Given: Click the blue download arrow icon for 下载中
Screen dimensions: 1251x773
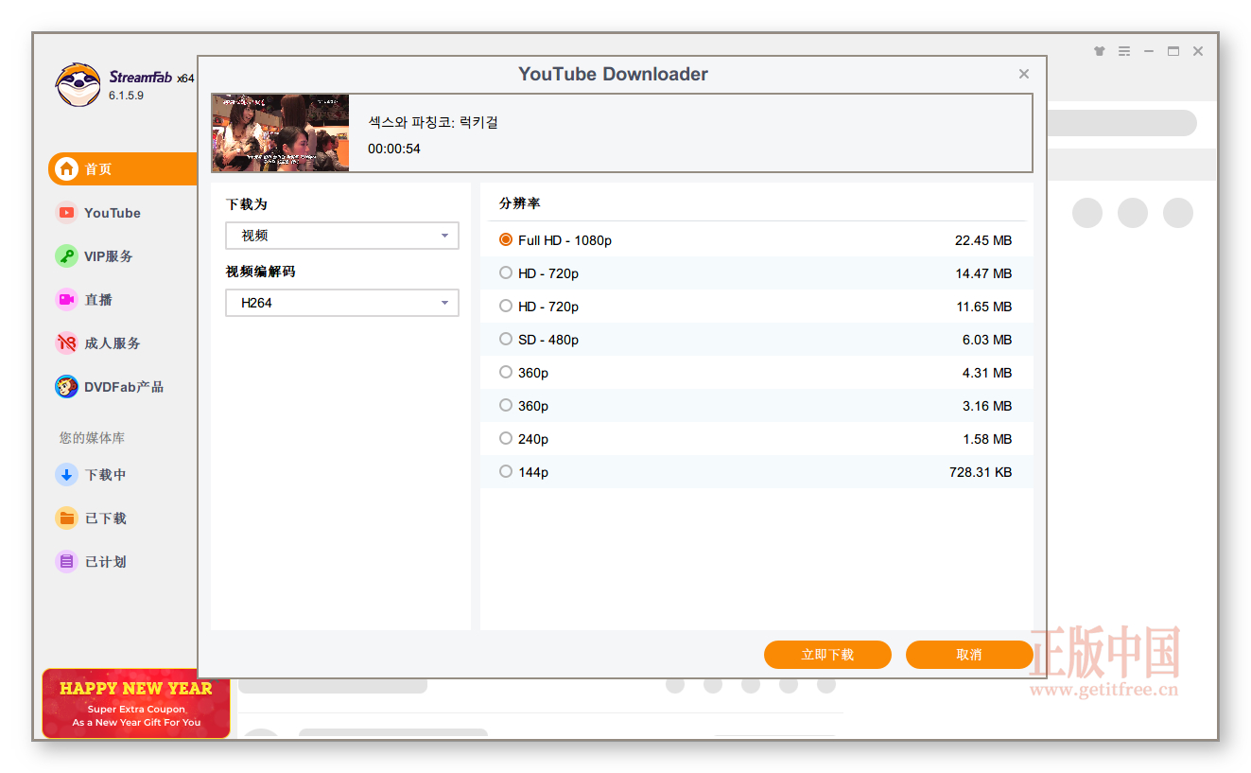Looking at the screenshot, I should (66, 475).
